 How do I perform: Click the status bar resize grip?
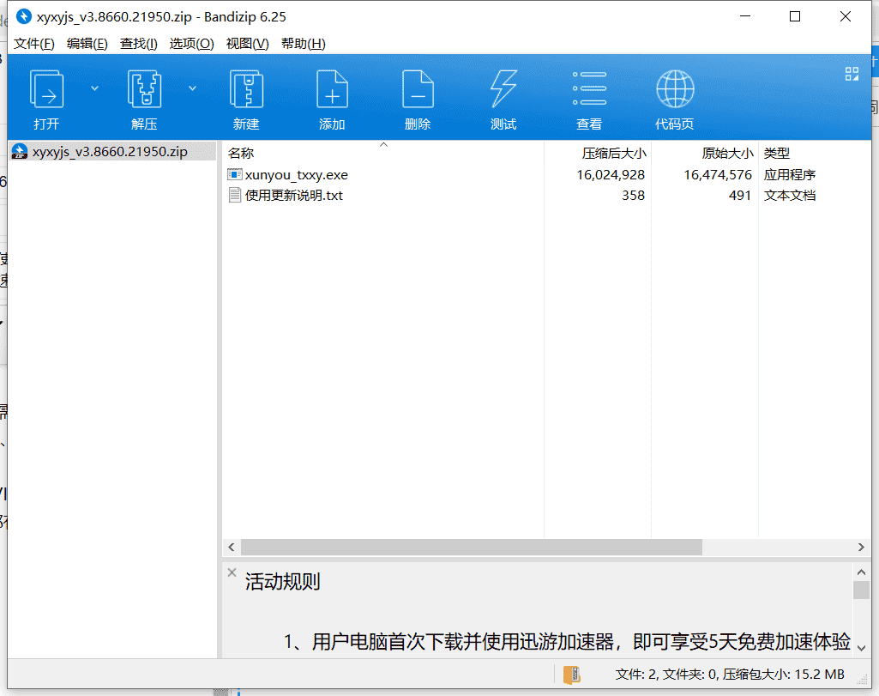(864, 681)
